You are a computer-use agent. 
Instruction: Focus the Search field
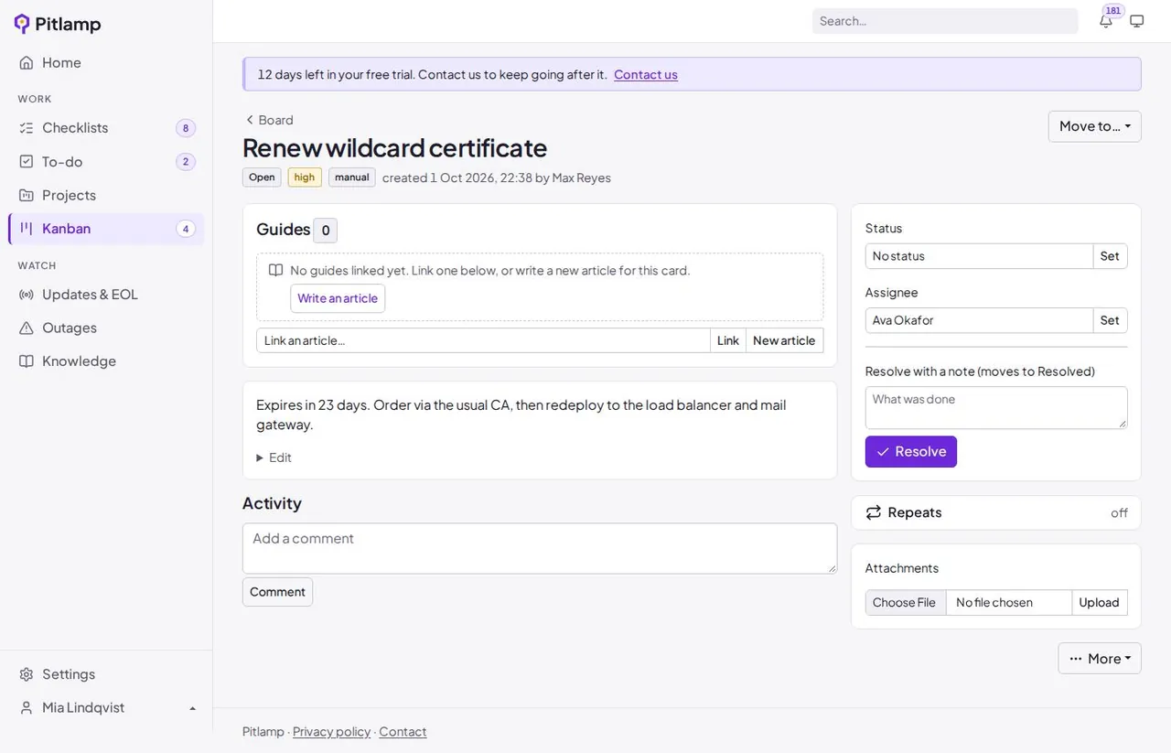point(945,21)
